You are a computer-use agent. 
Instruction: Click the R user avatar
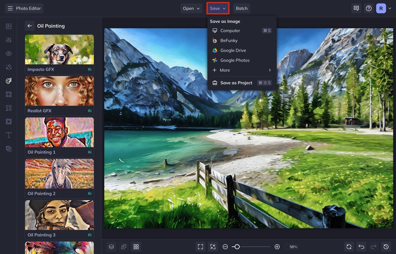coord(381,8)
